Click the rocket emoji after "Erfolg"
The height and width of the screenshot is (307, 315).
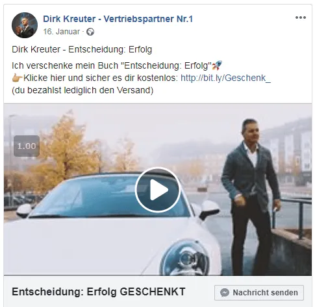pos(217,65)
